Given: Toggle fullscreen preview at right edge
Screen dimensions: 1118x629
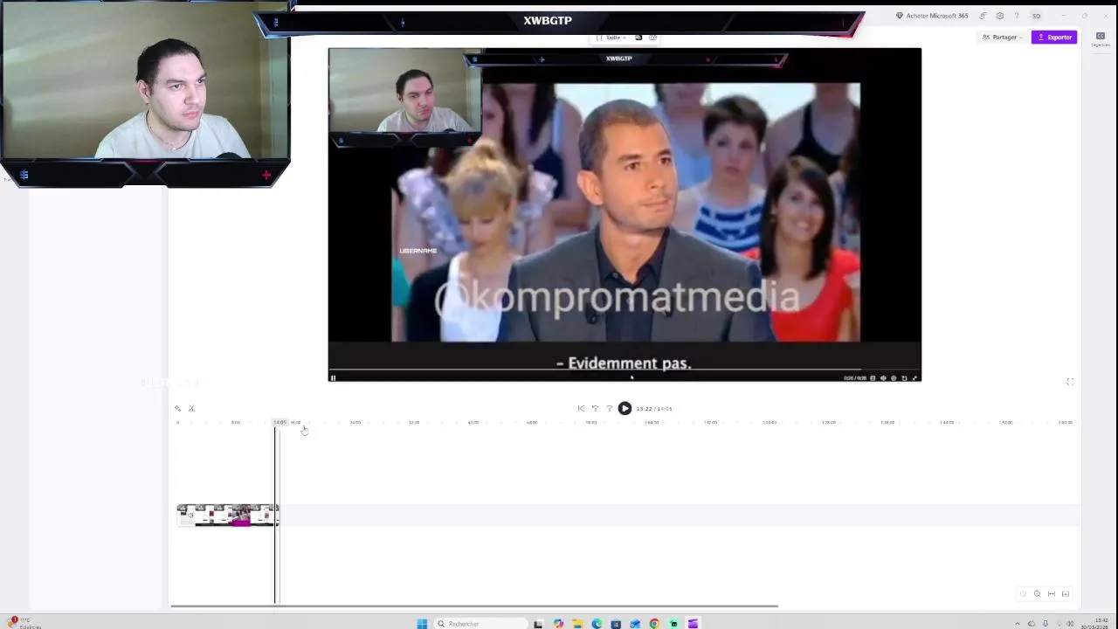Looking at the screenshot, I should [x=1070, y=382].
